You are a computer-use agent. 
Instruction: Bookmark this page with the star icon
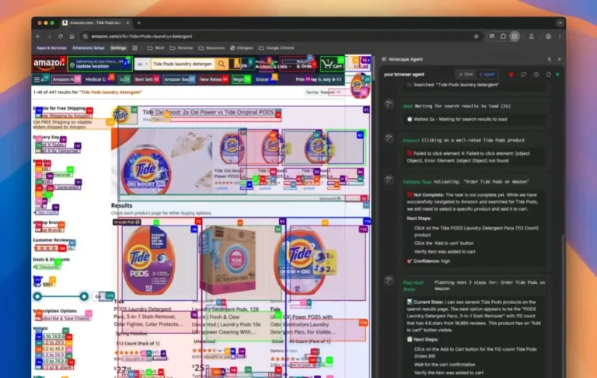(476, 37)
